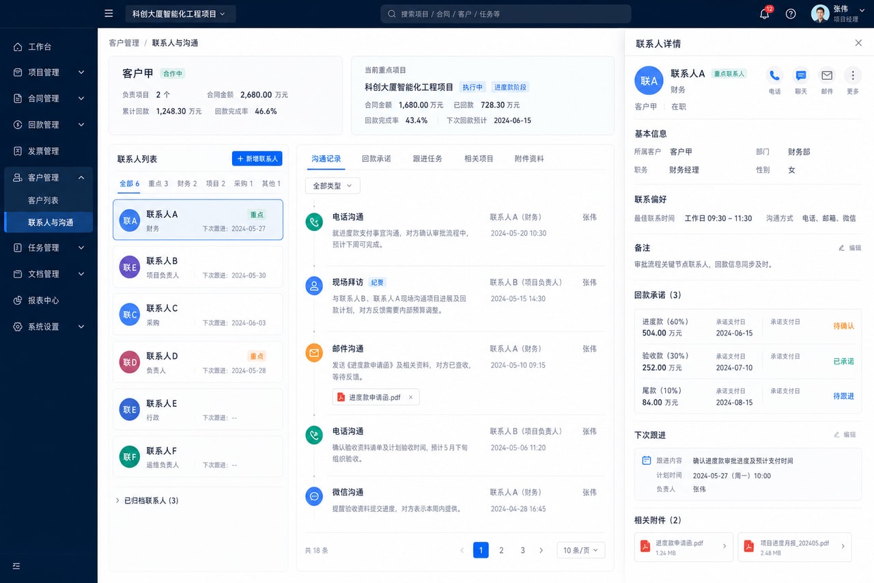Go to the next page arrow

[x=541, y=550]
